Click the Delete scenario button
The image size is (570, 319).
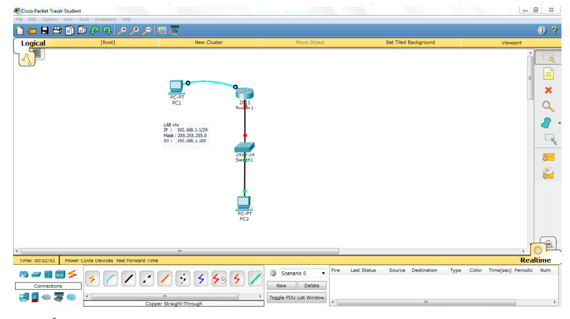click(x=311, y=286)
